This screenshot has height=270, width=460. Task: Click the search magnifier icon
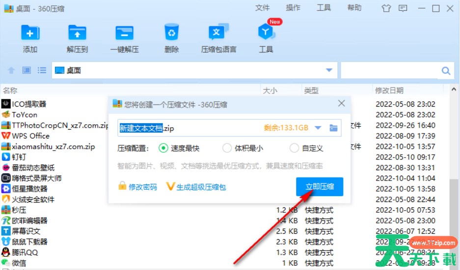coord(446,71)
